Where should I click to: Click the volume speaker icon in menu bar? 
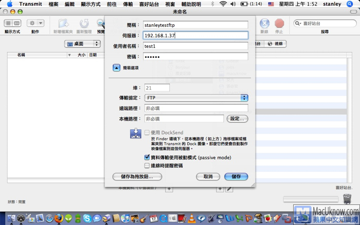(x=233, y=4)
